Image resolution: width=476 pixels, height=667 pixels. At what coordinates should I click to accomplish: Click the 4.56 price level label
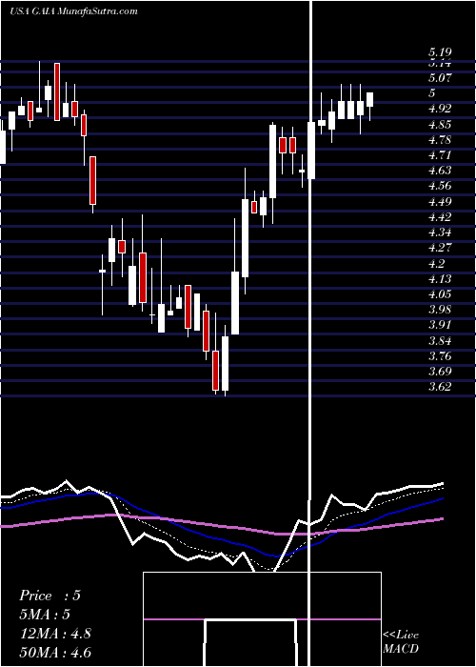click(440, 186)
